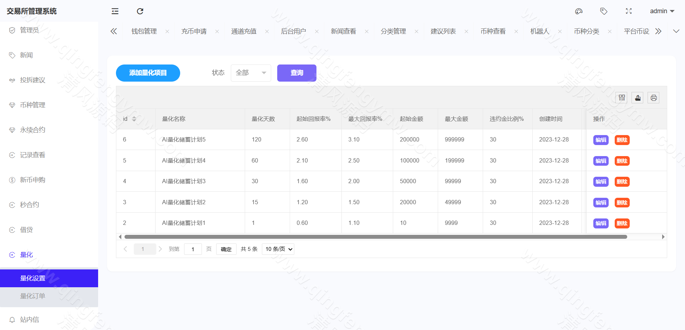The image size is (685, 330).
Task: Export table data using the export icon
Action: 637,97
